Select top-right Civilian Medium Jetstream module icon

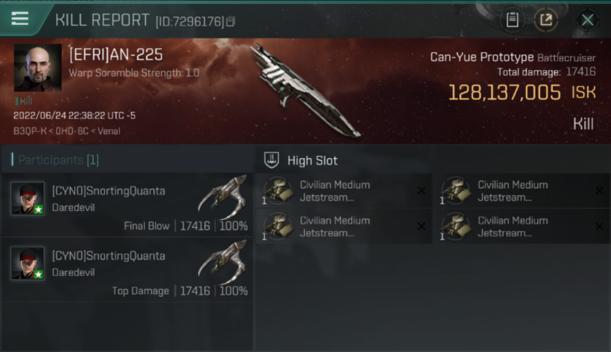pos(456,191)
